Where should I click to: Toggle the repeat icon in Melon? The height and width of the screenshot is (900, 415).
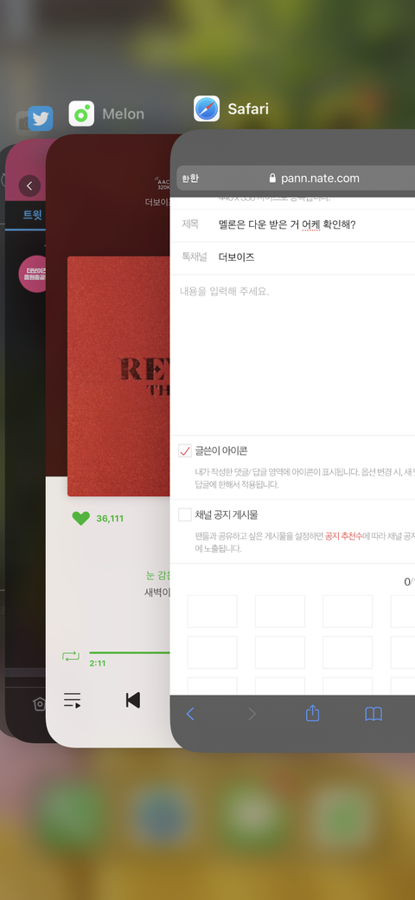coord(71,656)
